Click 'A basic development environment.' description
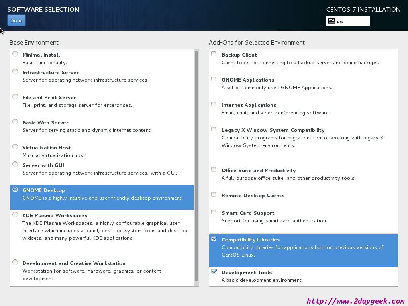This screenshot has height=306, width=408. [262, 280]
